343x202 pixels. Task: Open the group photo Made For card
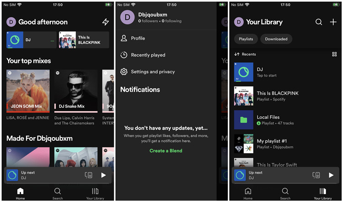click(x=76, y=158)
